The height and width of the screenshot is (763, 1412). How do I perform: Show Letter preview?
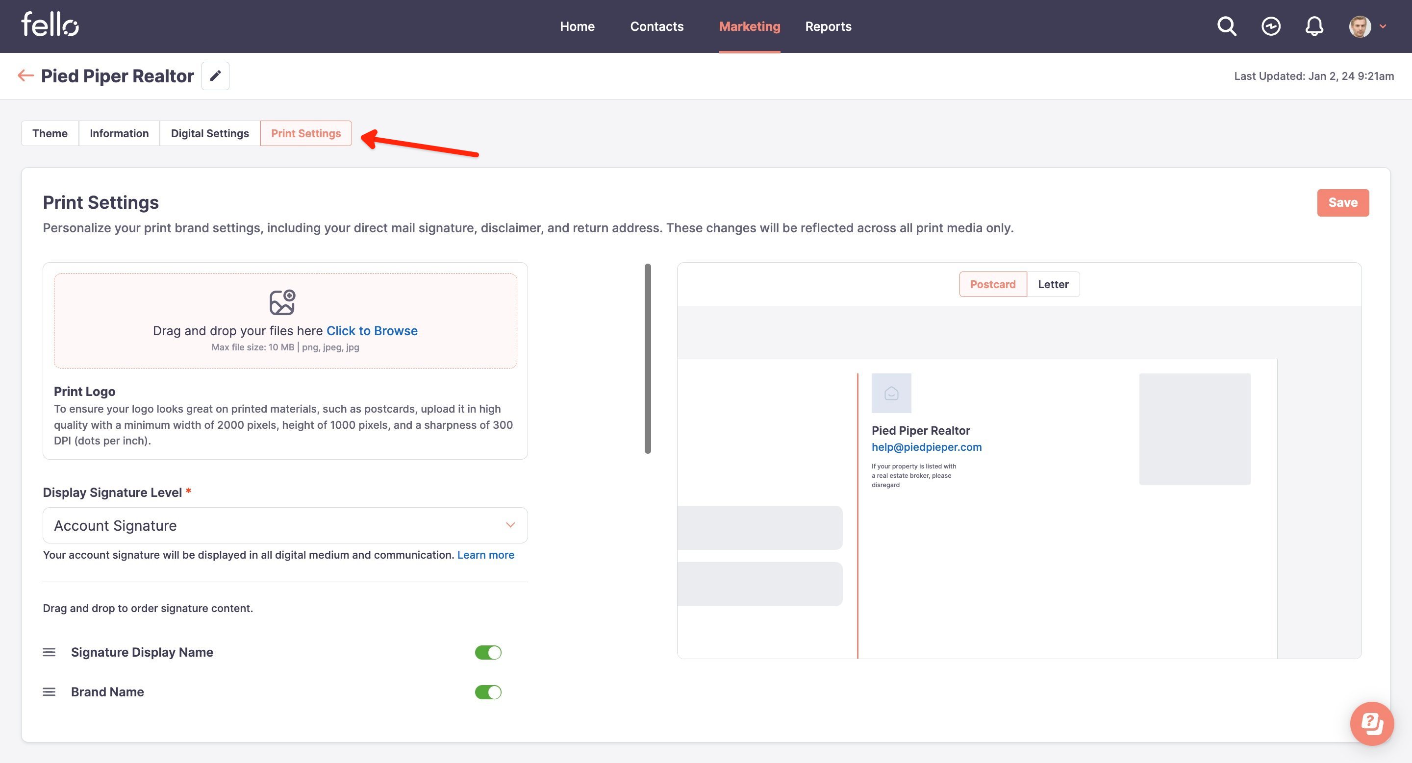click(1053, 284)
